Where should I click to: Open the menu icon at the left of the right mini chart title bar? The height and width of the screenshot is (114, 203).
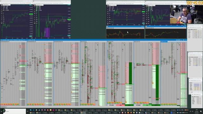(146, 26)
